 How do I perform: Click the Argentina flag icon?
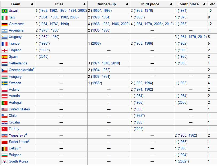pyautogui.click(x=5, y=31)
